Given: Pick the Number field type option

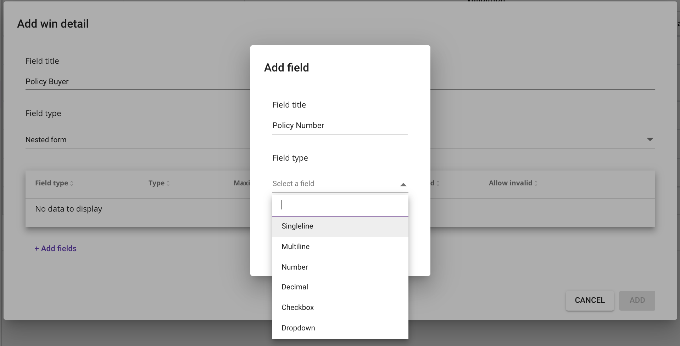Looking at the screenshot, I should coord(295,267).
